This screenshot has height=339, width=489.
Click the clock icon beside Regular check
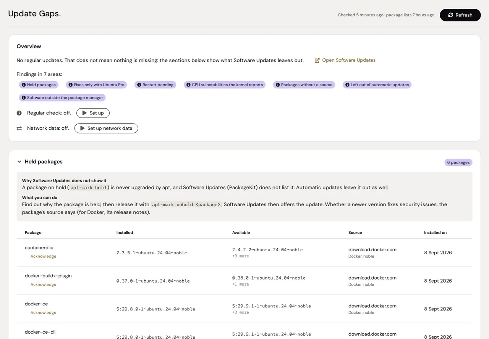(19, 113)
